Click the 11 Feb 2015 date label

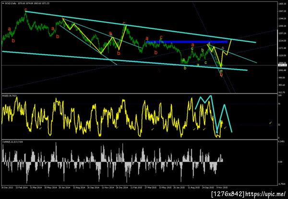[136, 188]
